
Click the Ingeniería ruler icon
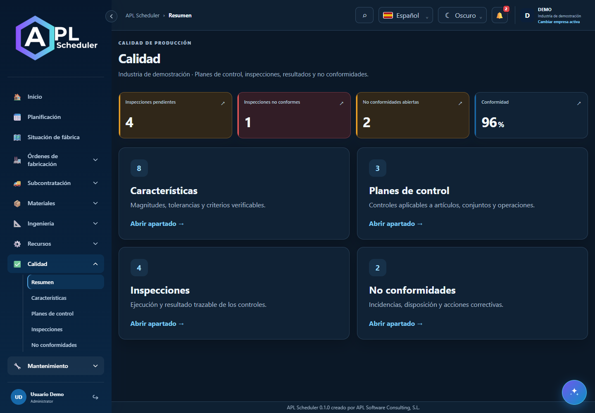coord(17,224)
